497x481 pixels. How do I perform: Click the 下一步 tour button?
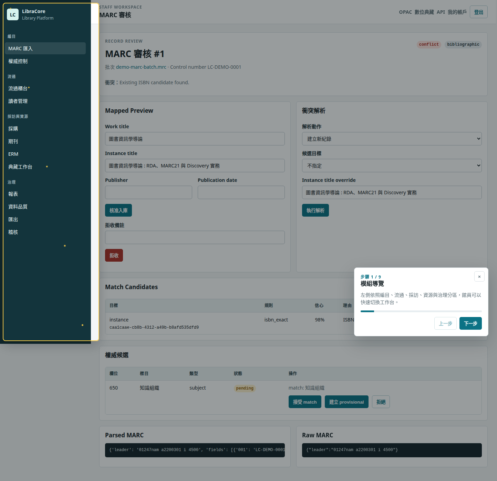click(x=470, y=324)
